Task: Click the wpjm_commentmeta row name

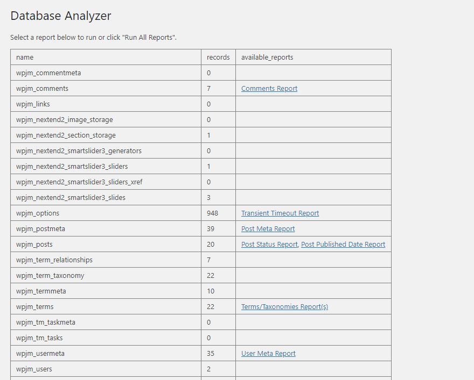Action: coord(48,73)
